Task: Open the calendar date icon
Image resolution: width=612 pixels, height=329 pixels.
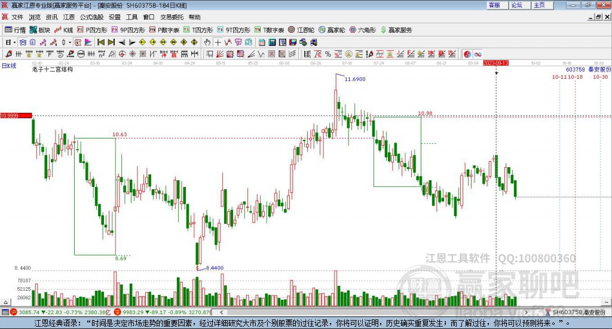Action: point(262,42)
